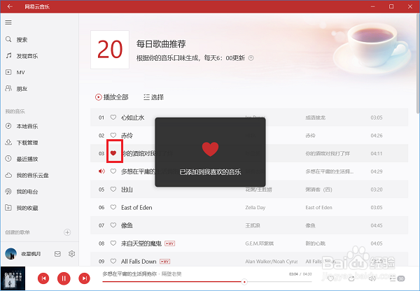Click artist 王贰浪
Image resolution: width=420 pixels, height=291 pixels.
[253, 225]
